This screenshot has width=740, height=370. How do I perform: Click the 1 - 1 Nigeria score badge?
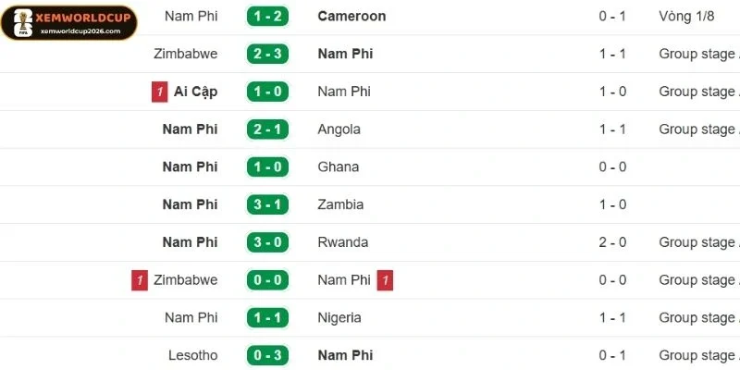(x=268, y=318)
